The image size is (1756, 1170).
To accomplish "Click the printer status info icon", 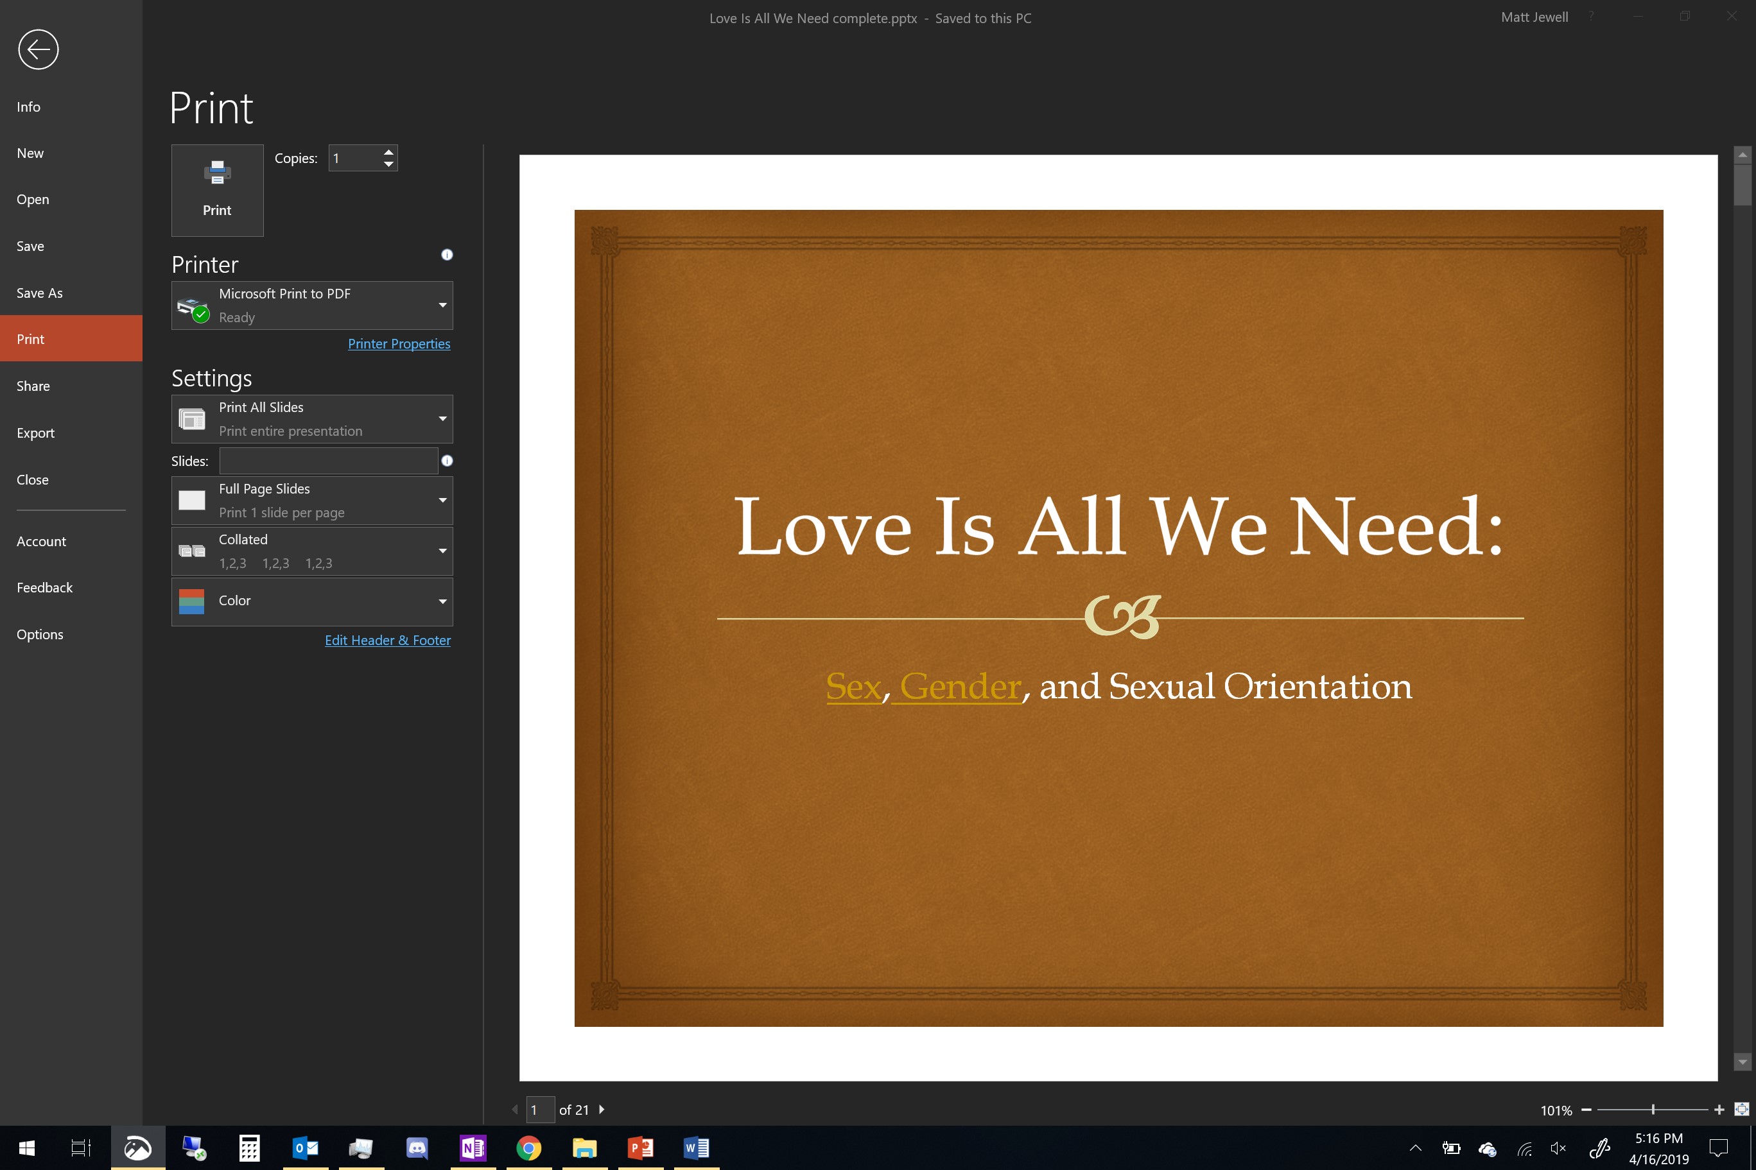I will (x=447, y=255).
